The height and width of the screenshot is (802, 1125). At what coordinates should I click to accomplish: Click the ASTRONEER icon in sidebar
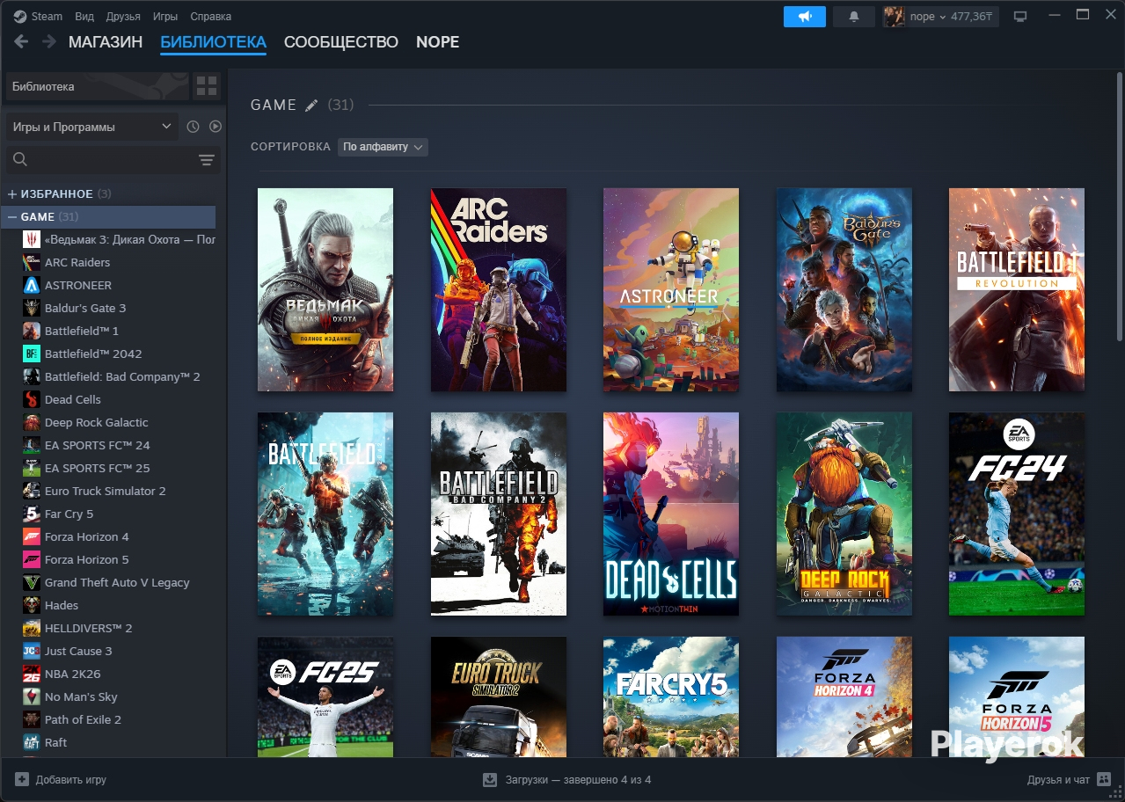(31, 285)
